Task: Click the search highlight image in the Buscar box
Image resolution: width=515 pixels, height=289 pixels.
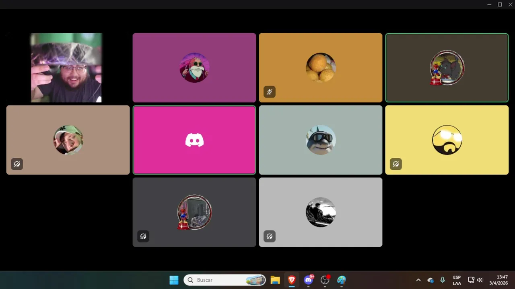Action: coord(255,280)
